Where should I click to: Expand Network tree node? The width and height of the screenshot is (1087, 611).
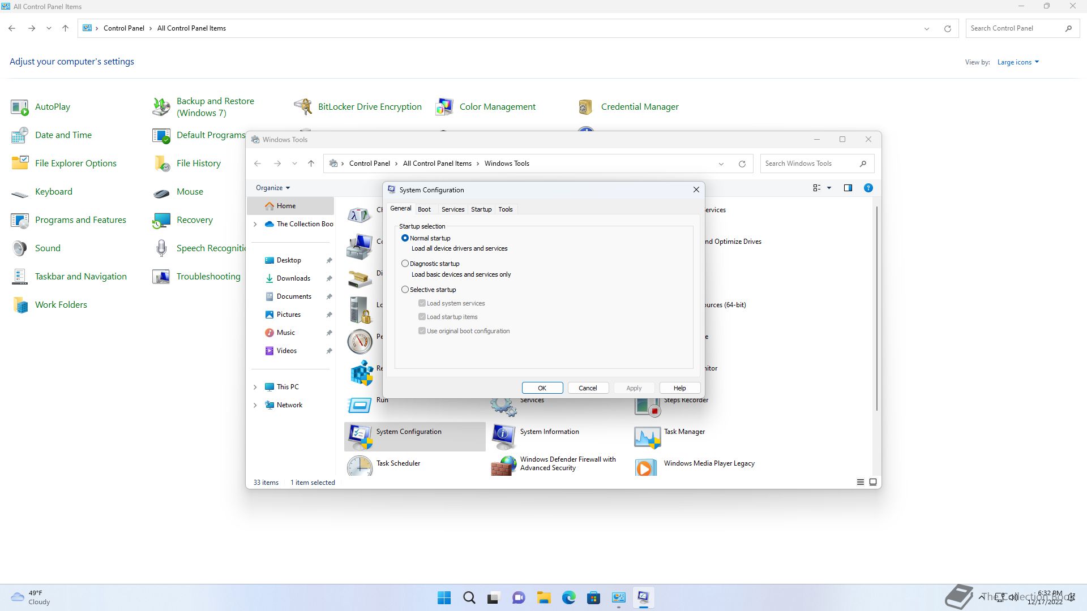point(255,405)
